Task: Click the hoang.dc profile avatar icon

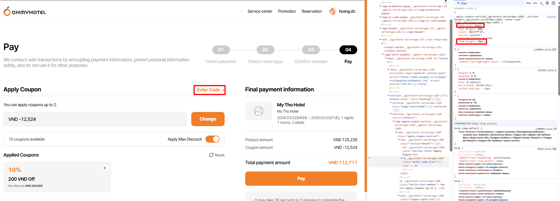Action: [332, 11]
